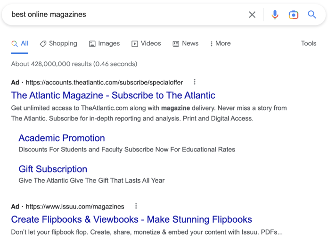
Task: Open search by image camera icon
Action: 294,15
